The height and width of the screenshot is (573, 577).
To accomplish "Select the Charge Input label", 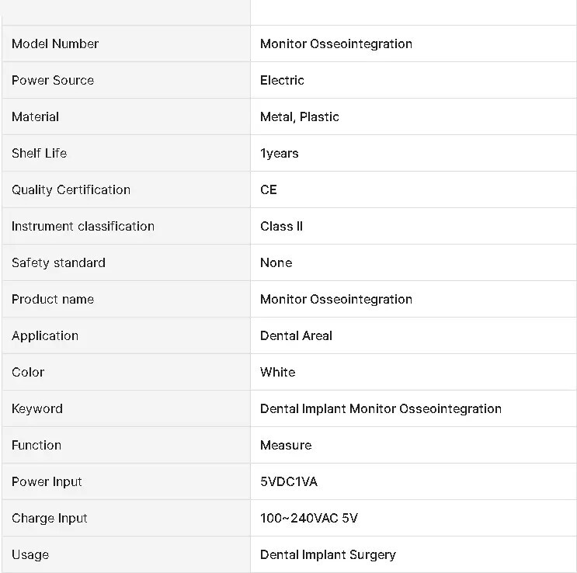I will [x=49, y=518].
